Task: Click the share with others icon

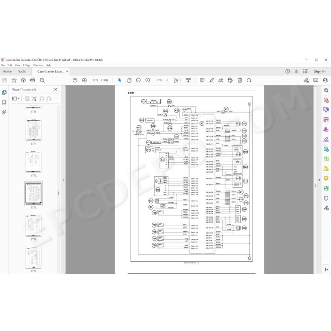Action: 325,80
